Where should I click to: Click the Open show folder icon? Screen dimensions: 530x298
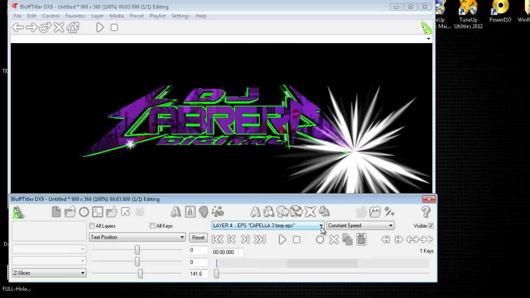(70, 212)
